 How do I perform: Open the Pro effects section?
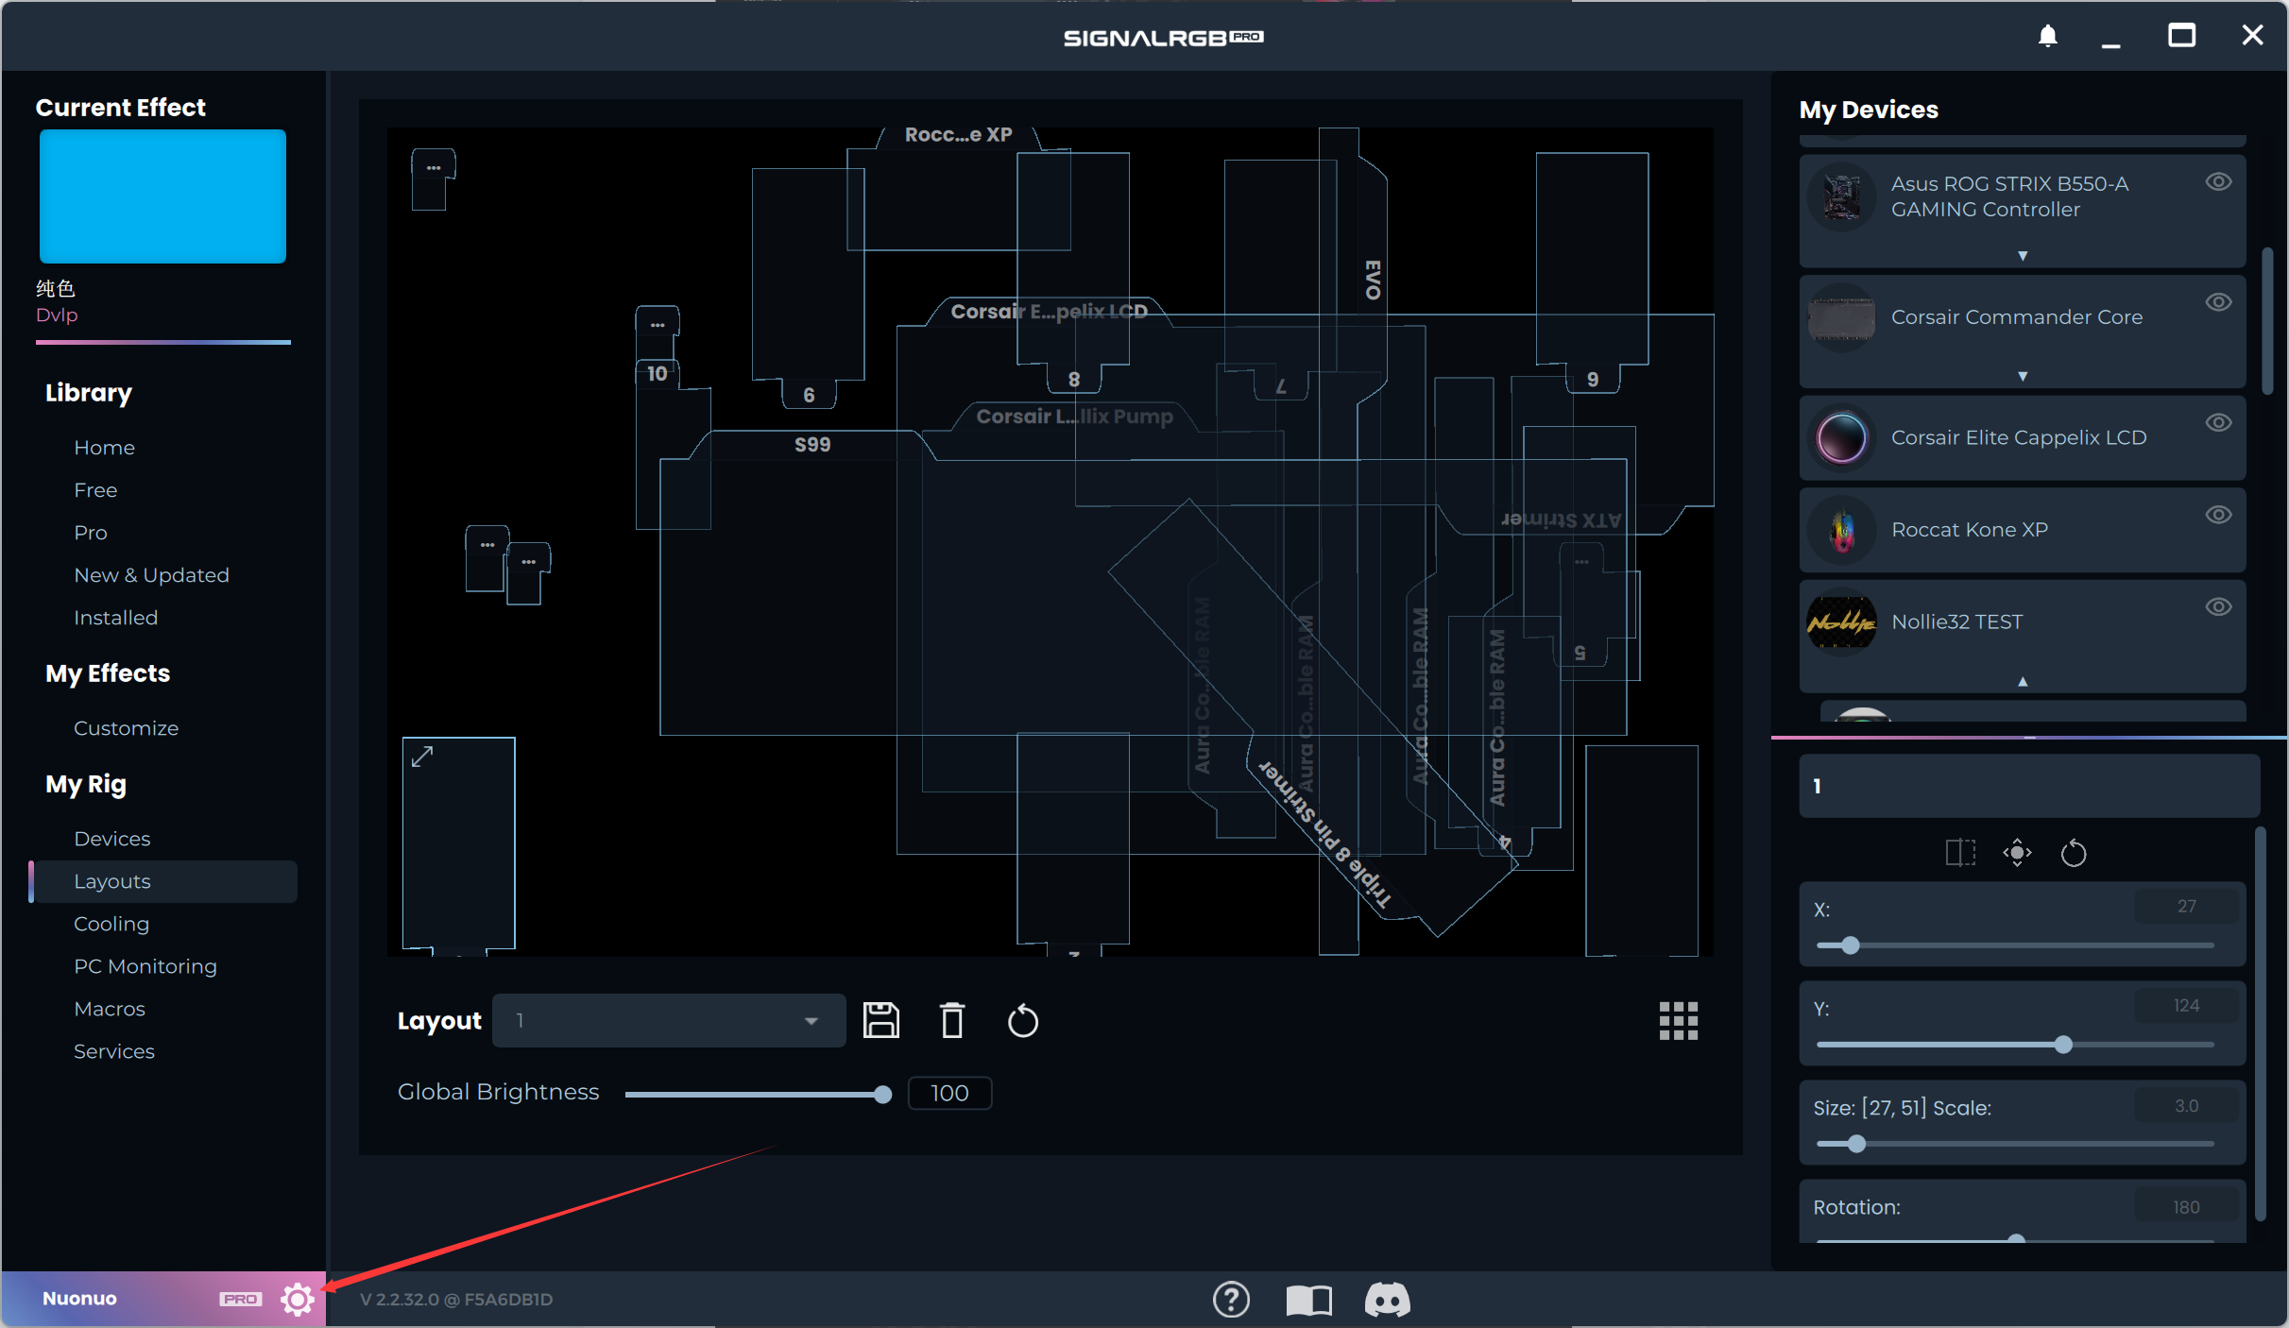pyautogui.click(x=91, y=533)
